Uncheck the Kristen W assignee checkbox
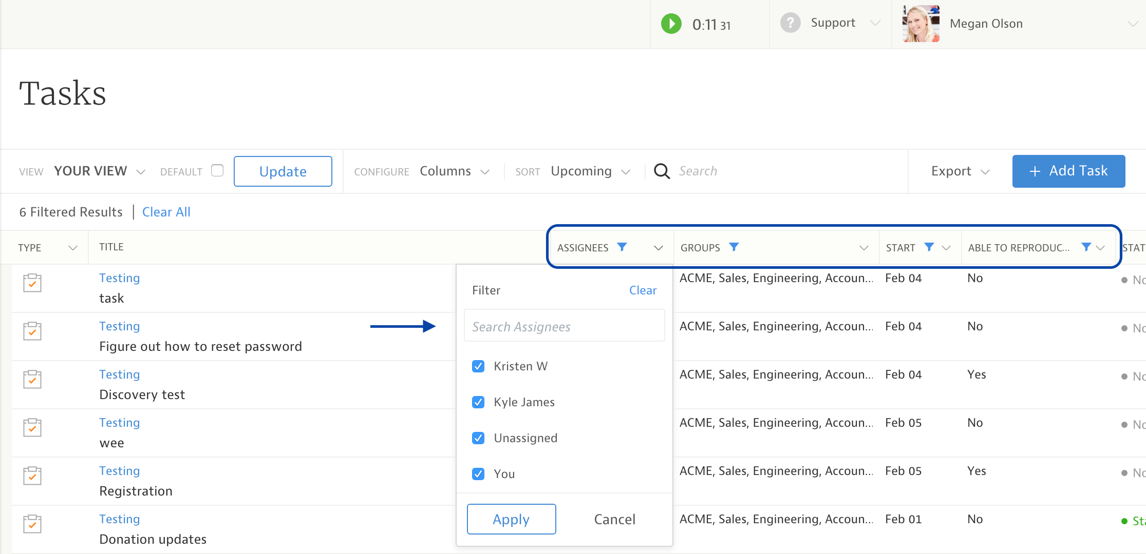Image resolution: width=1146 pixels, height=554 pixels. point(478,366)
